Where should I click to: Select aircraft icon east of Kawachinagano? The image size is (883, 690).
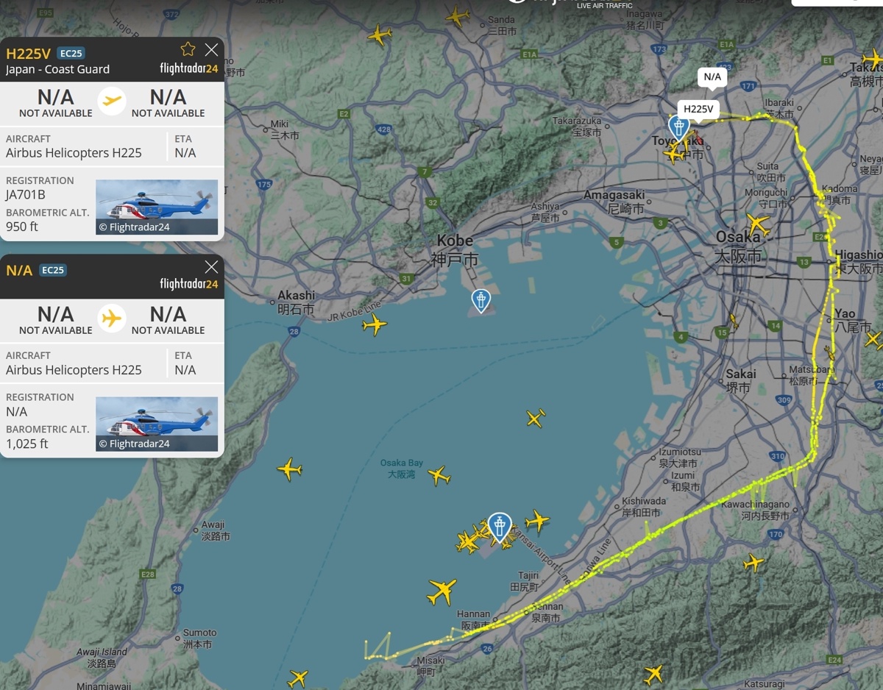click(753, 563)
